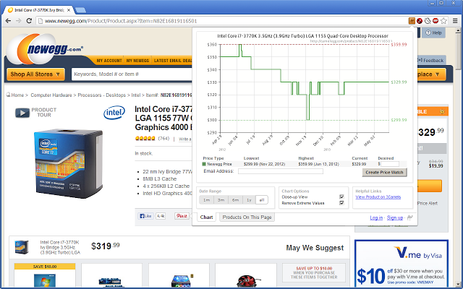
Task: Play the Product Tour video icon
Action: click(22, 113)
